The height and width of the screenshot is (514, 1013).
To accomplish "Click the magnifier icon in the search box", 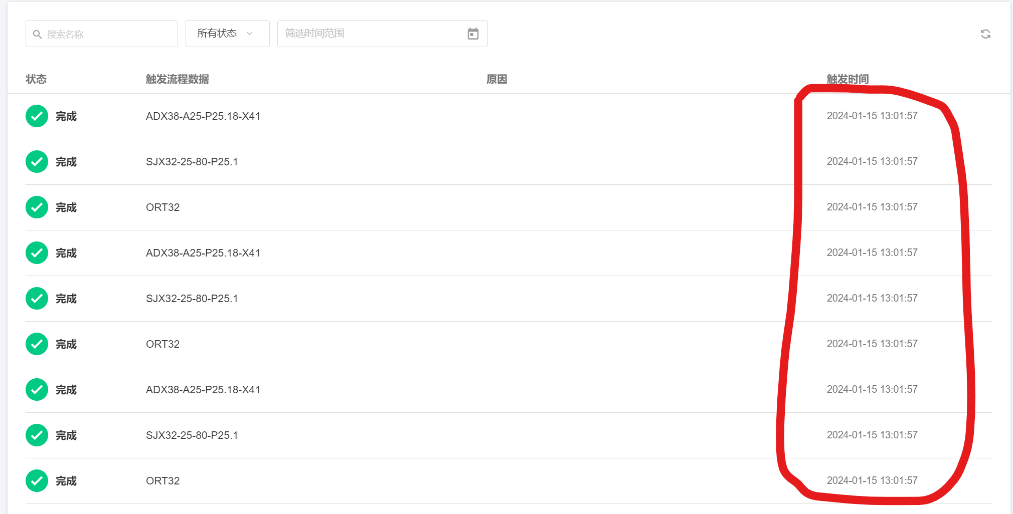I will pyautogui.click(x=37, y=34).
